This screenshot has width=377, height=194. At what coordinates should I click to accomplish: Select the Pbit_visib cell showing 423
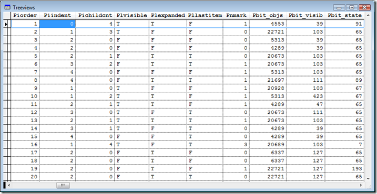pyautogui.click(x=305, y=96)
